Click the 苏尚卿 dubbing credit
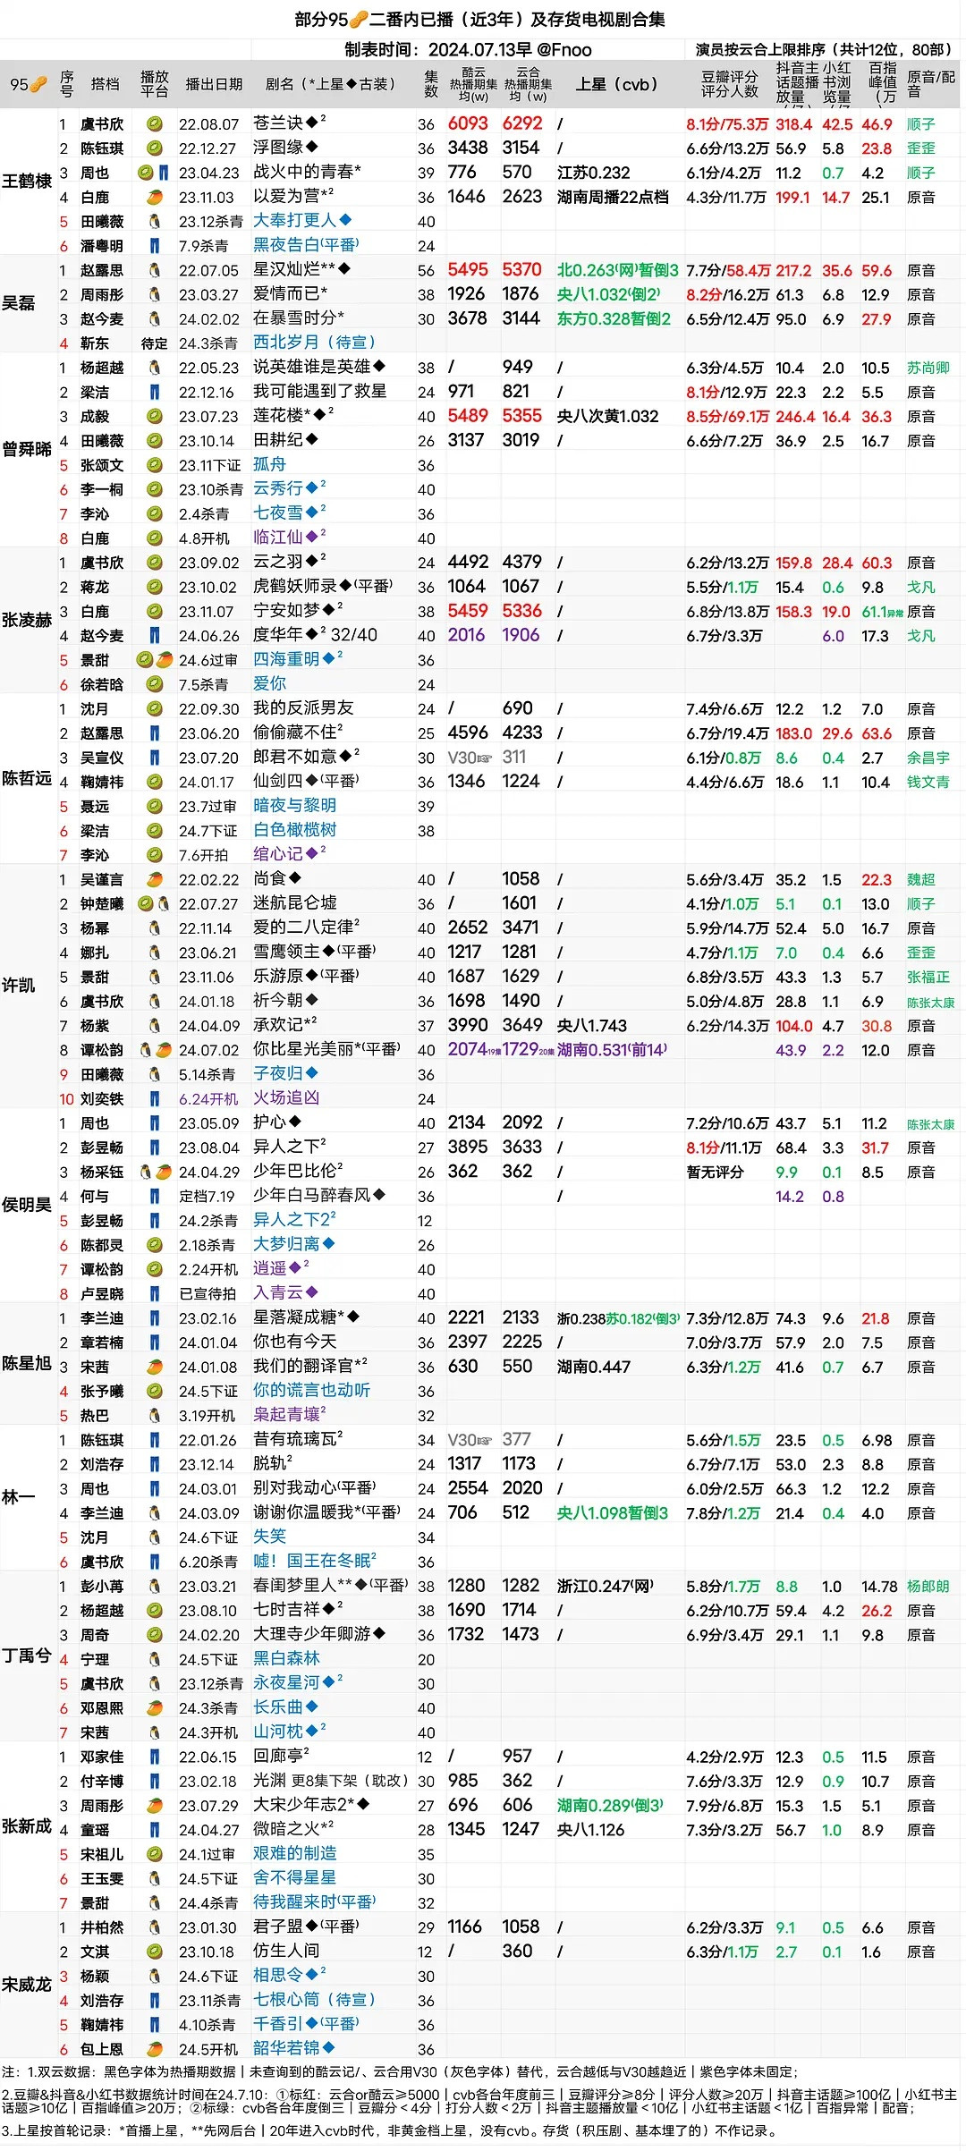 coord(928,368)
